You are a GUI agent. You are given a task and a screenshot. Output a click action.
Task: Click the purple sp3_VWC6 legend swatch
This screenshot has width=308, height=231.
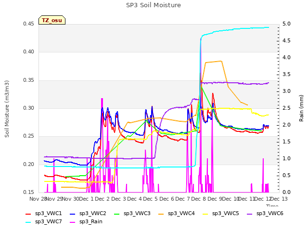coord(250,214)
